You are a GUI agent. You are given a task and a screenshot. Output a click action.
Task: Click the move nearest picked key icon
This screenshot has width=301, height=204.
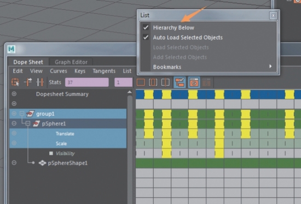point(28,82)
